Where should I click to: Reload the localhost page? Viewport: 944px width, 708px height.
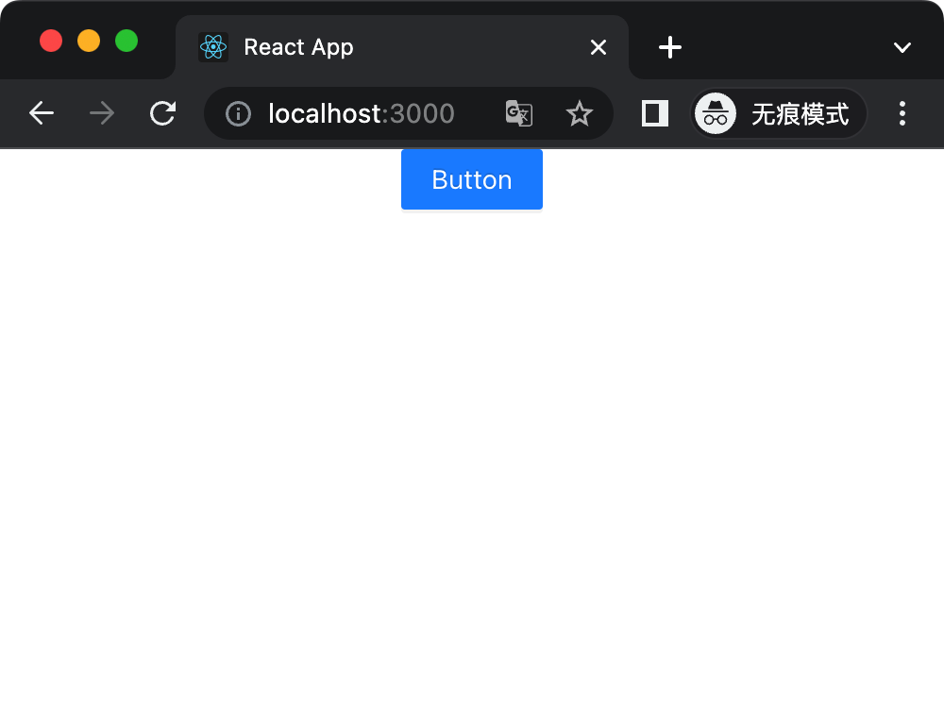point(163,114)
